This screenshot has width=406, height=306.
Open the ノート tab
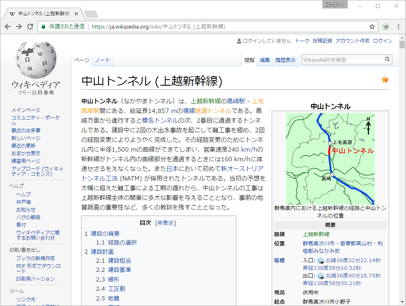tap(102, 59)
